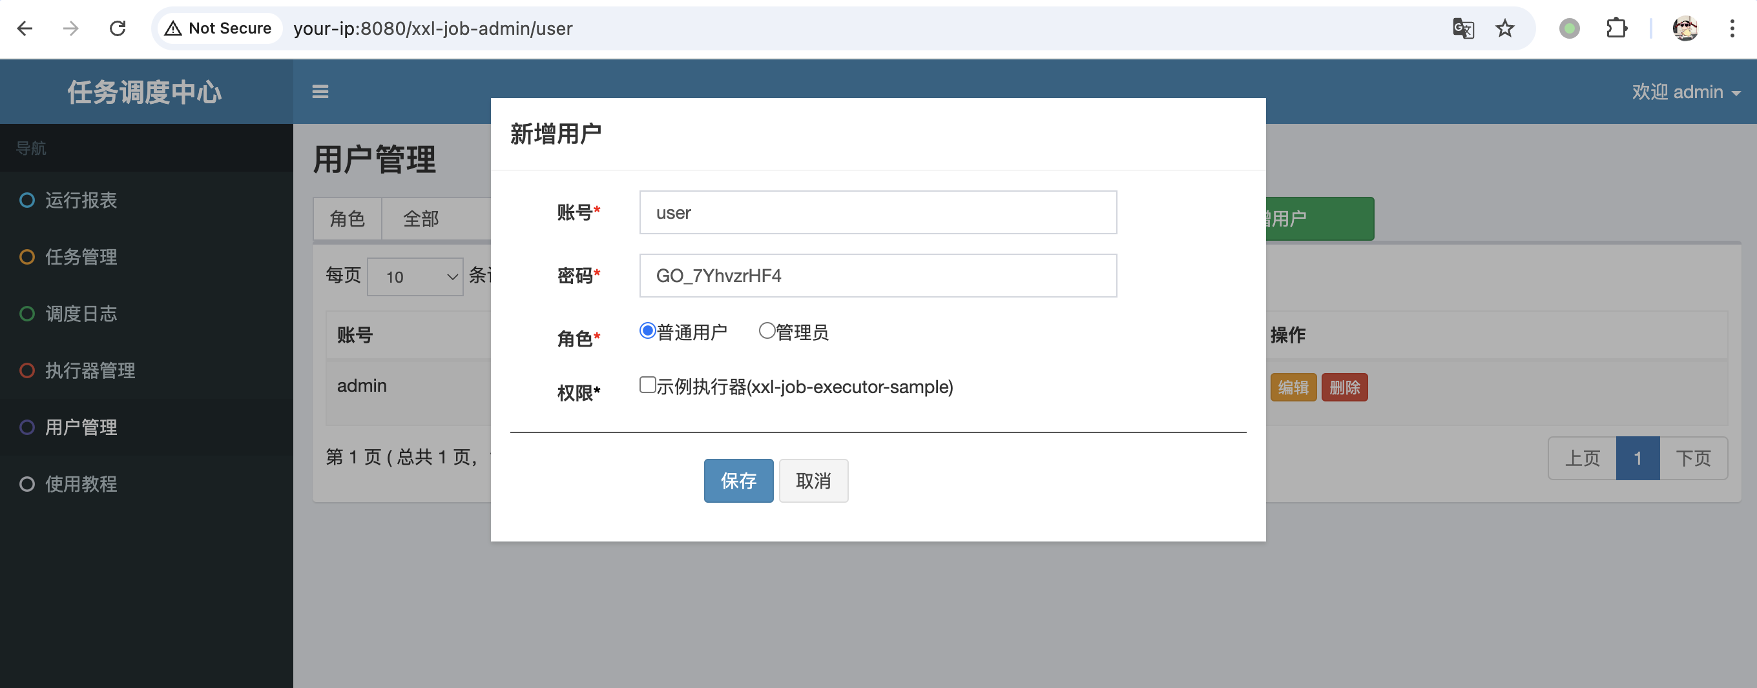Open the per-page count dropdown showing 10
Screen dimensions: 1757x688
click(415, 277)
